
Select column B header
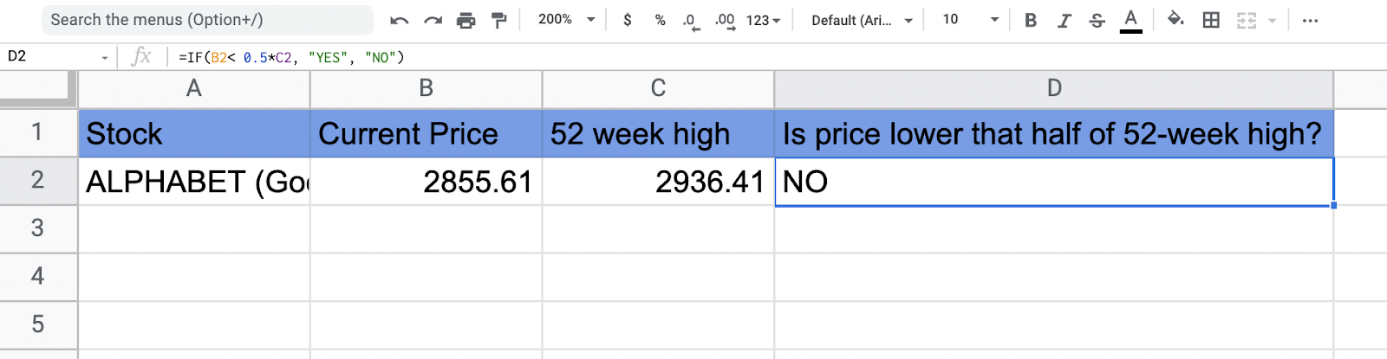pyautogui.click(x=427, y=88)
